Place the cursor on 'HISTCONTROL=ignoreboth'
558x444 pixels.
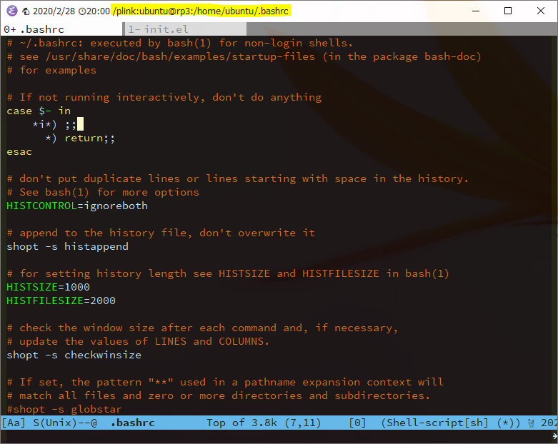click(77, 206)
